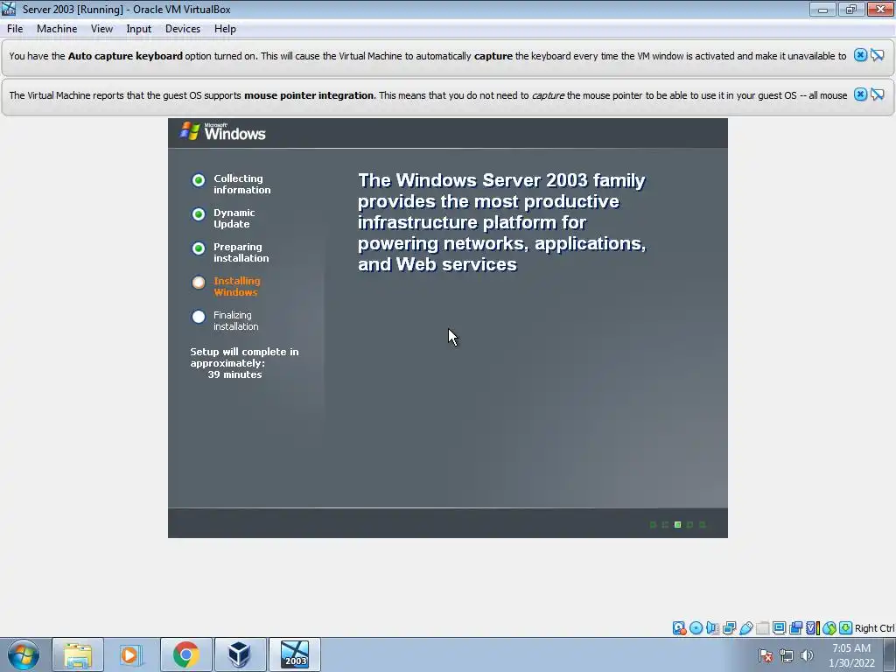
Task: Click the highlighted green progress square
Action: pos(678,525)
